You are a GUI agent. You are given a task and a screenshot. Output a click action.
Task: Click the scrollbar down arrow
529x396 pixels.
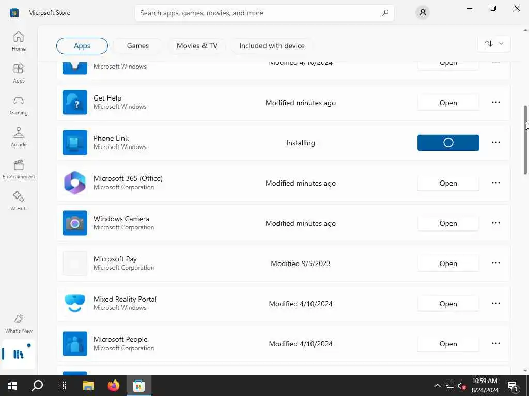tap(525, 371)
